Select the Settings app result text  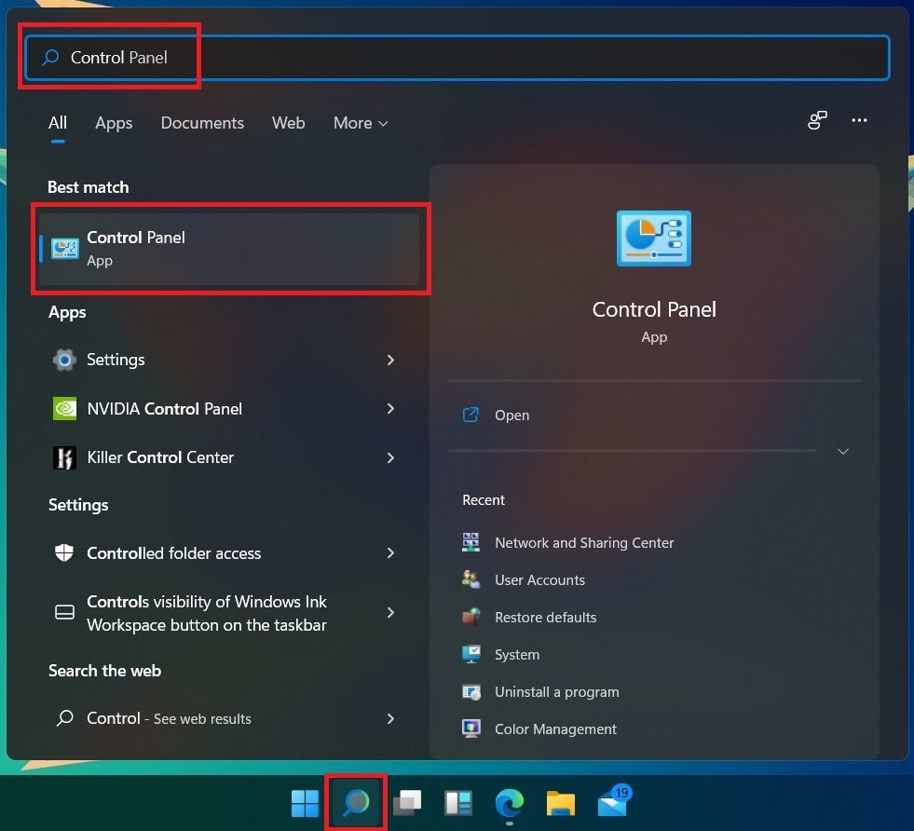[x=116, y=360]
